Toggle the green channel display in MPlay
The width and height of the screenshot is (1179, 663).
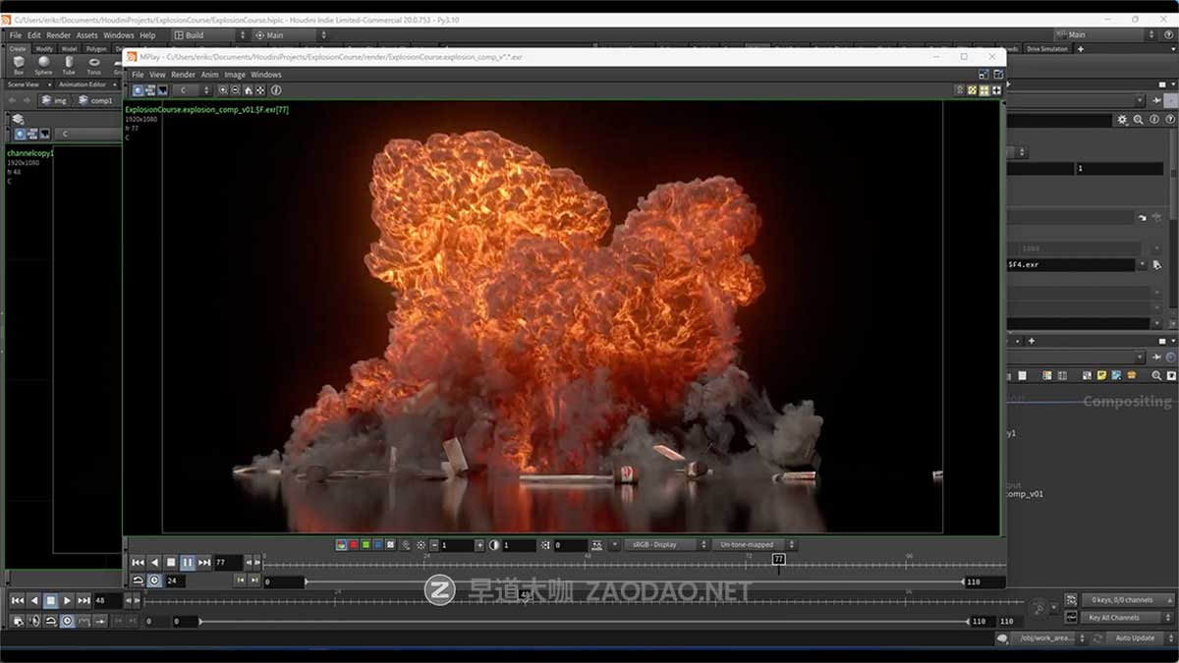tap(365, 544)
